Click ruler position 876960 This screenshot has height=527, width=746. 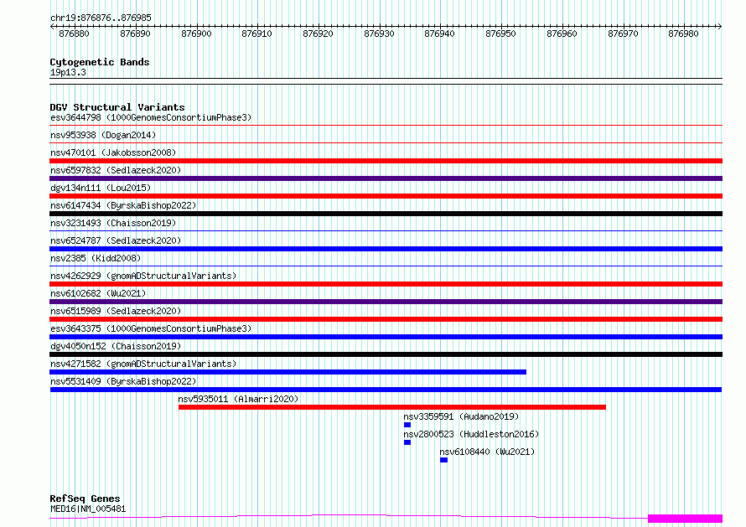[562, 34]
